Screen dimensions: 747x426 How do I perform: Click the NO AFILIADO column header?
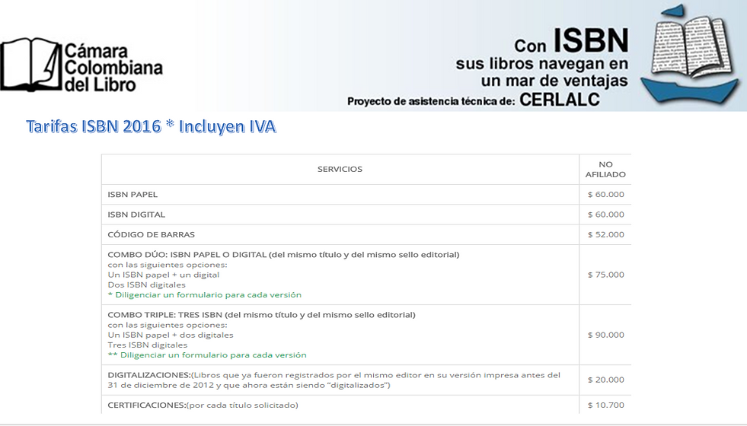coord(605,170)
